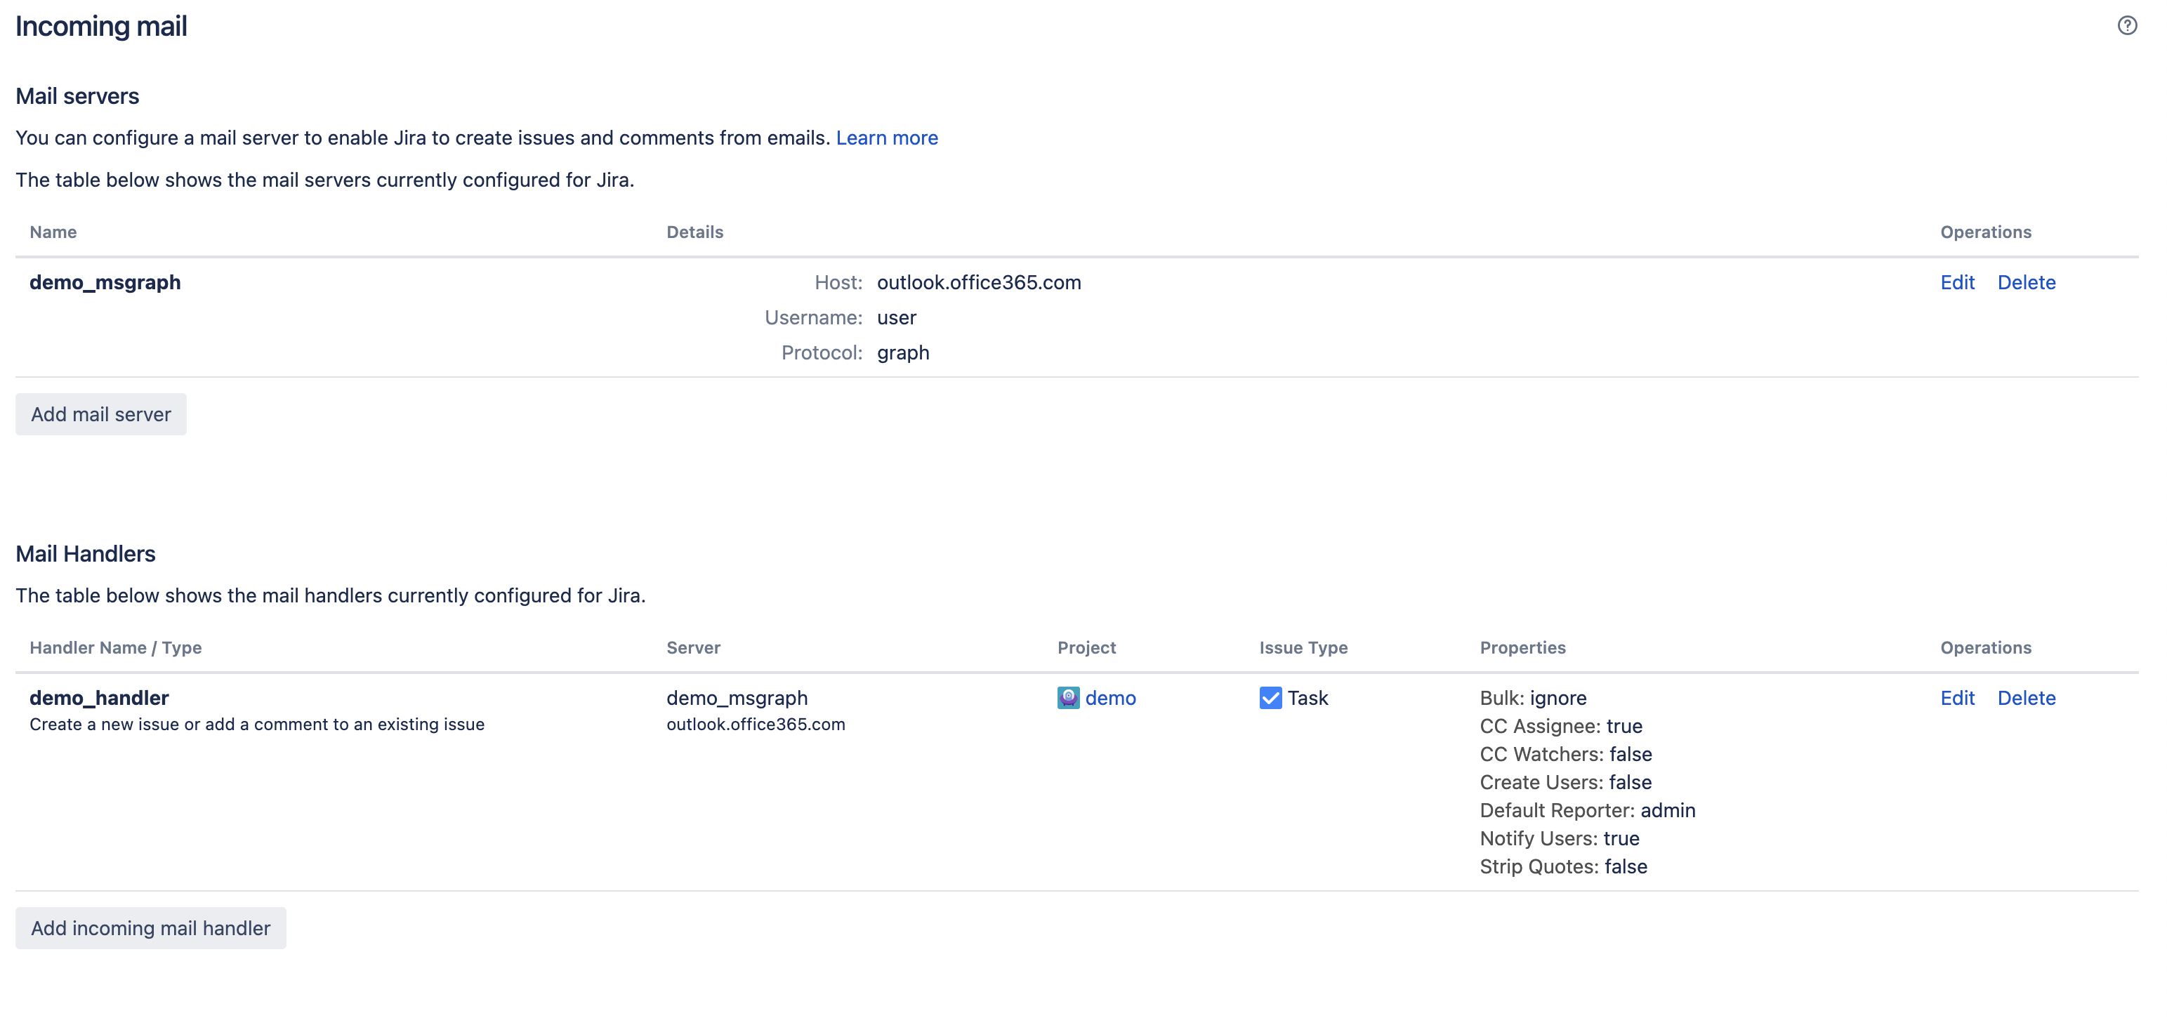Click the Issue Type column header
Image resolution: width=2167 pixels, height=1018 pixels.
1303,648
